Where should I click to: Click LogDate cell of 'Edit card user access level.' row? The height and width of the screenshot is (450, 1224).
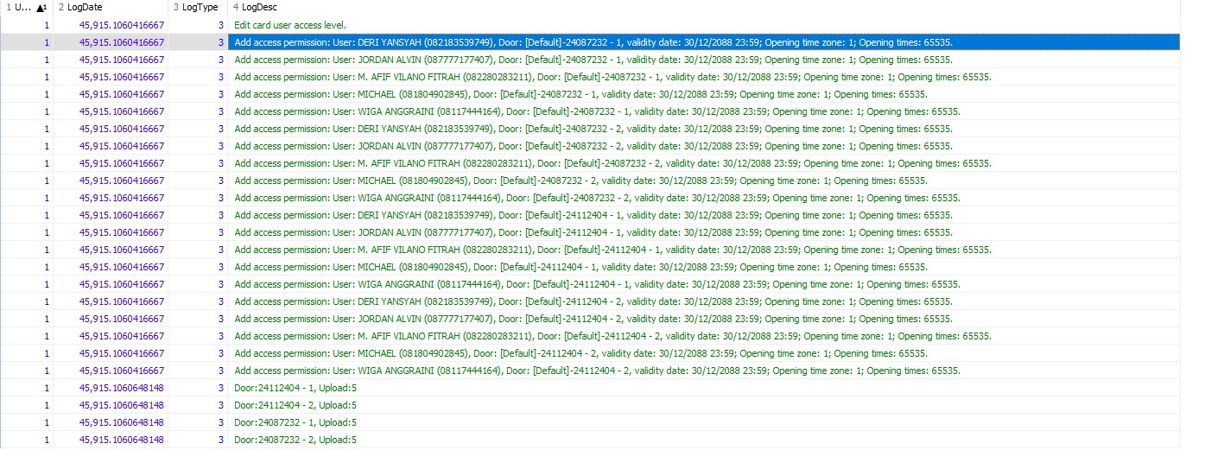121,25
